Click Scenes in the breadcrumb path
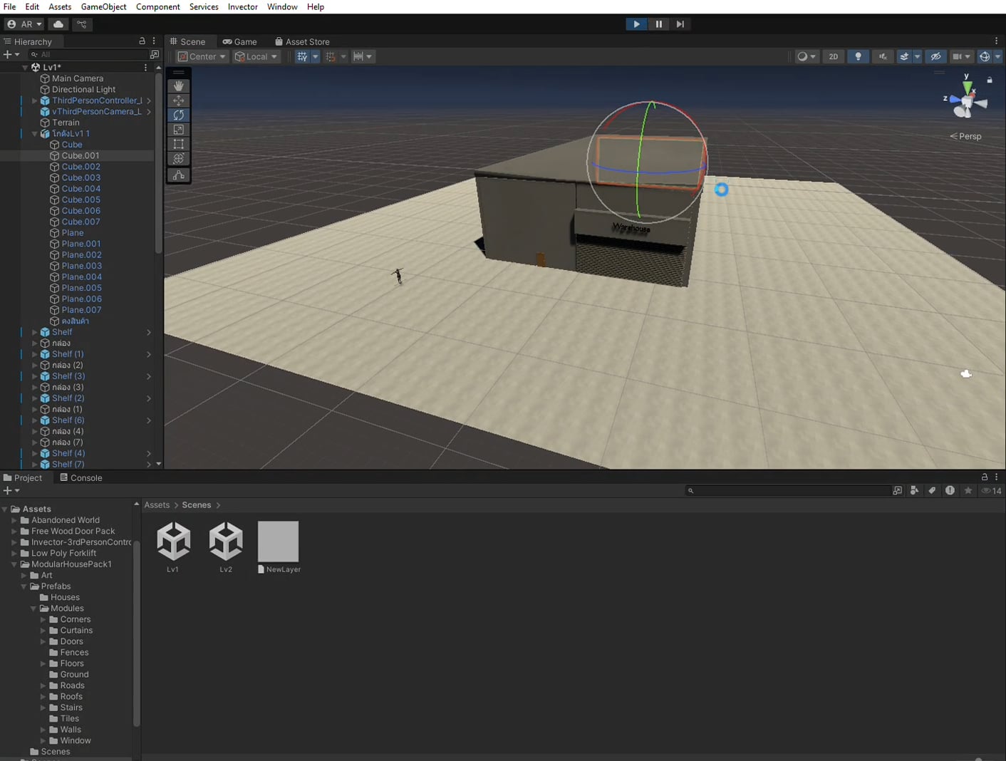 tap(196, 505)
